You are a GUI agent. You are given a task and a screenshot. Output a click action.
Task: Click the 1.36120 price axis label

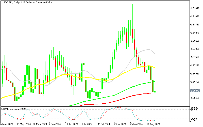pyautogui.click(x=195, y=98)
